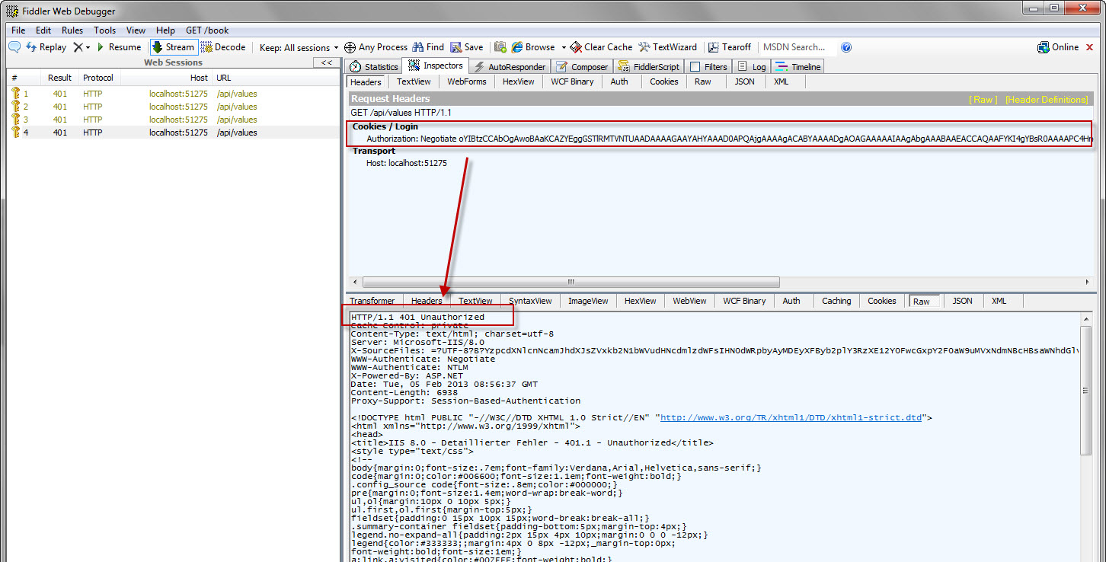Click the yellow Header Definitions link

tap(1046, 100)
